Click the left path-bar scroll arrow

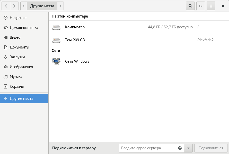pos(24,6)
